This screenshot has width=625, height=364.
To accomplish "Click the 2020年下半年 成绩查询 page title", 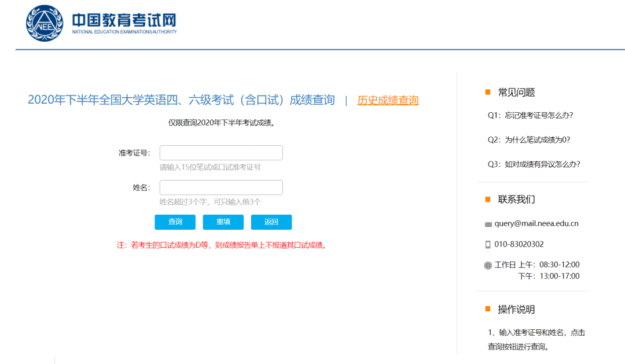I will tap(181, 100).
